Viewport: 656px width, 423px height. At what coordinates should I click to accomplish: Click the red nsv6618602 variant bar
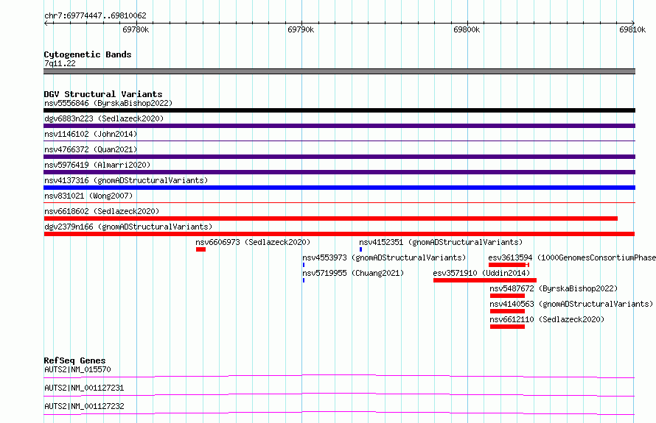(x=330, y=218)
